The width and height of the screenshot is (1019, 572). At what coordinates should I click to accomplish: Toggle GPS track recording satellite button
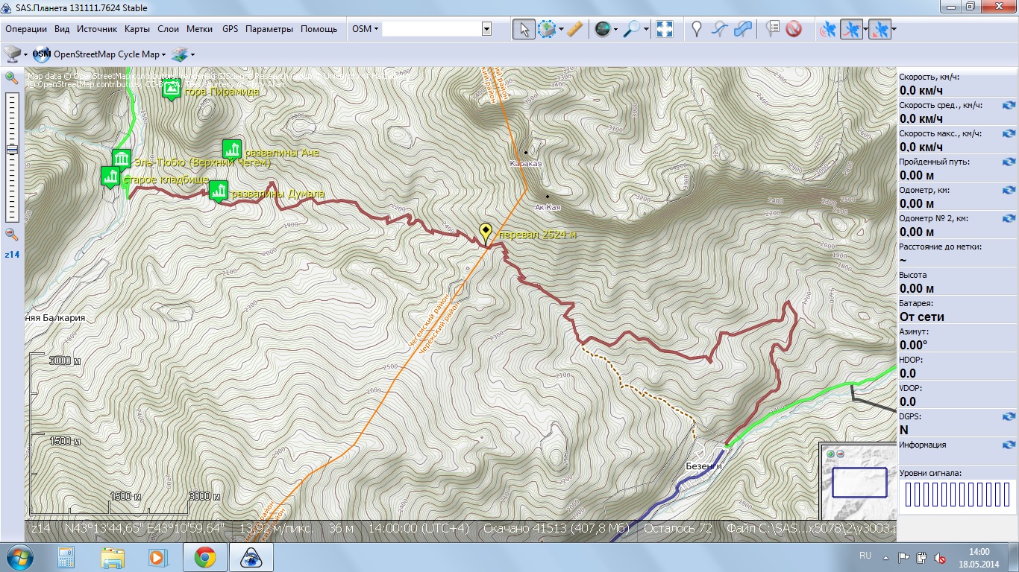click(850, 29)
